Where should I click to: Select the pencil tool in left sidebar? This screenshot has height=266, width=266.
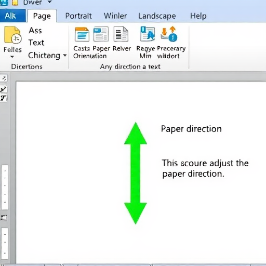[x=4, y=89]
